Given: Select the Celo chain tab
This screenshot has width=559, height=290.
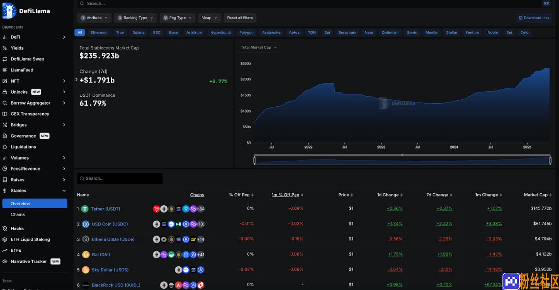Looking at the screenshot, I should coord(524,33).
